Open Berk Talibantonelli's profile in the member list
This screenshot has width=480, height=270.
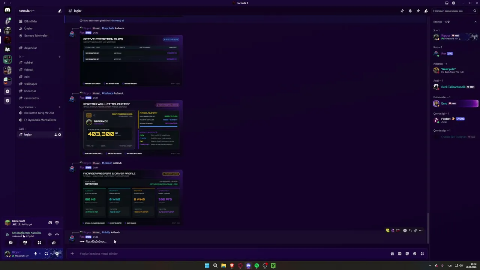[x=455, y=87]
